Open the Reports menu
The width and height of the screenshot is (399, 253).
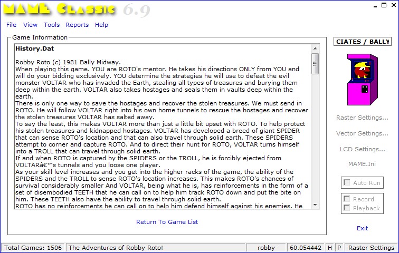click(x=77, y=25)
